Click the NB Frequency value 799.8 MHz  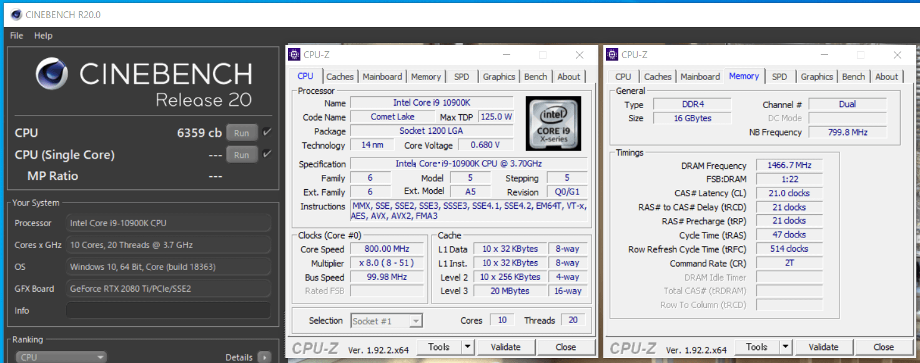[x=847, y=132]
